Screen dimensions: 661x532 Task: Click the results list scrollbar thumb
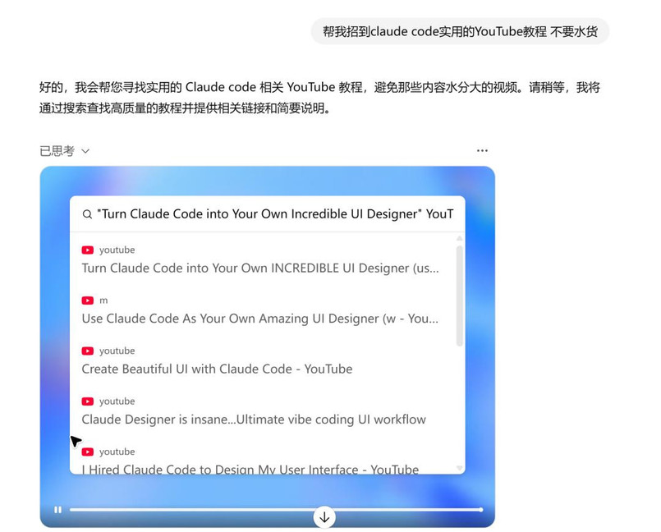coord(460,296)
